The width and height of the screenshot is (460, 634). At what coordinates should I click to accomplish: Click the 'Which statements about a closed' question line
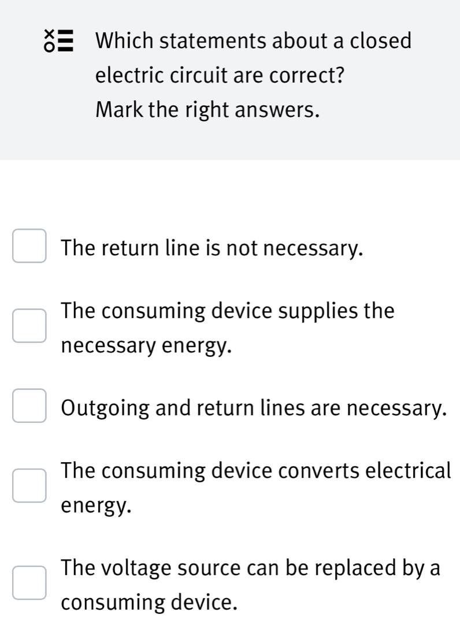254,41
